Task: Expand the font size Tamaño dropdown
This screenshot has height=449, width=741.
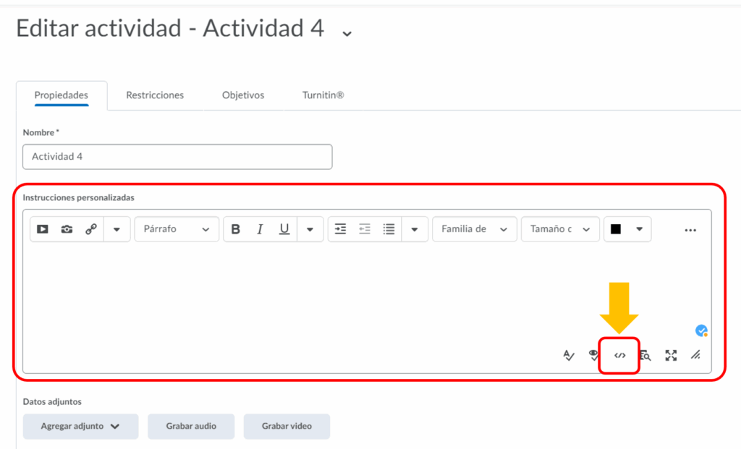Action: click(x=560, y=229)
